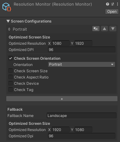120x142 pixels.
Task: Click the help question mark icon
Action: pos(108,4)
